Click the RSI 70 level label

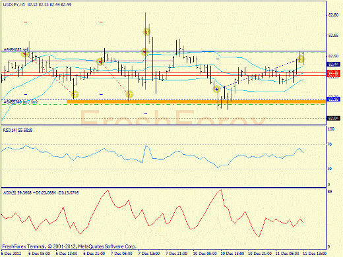tap(330, 144)
